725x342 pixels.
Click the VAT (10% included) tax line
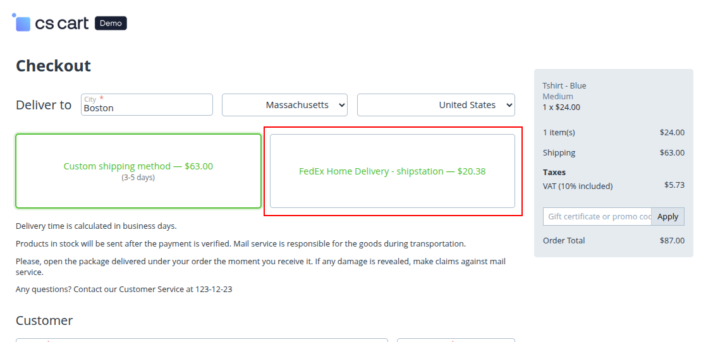pos(577,186)
